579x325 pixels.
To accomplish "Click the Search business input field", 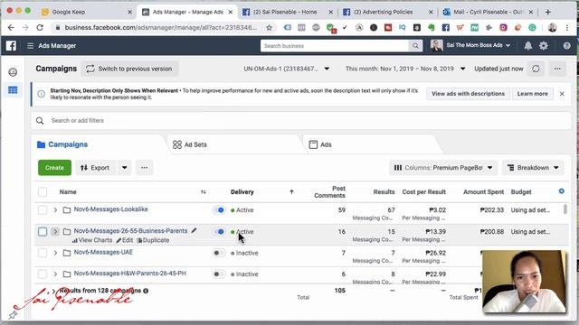I will tap(335, 46).
